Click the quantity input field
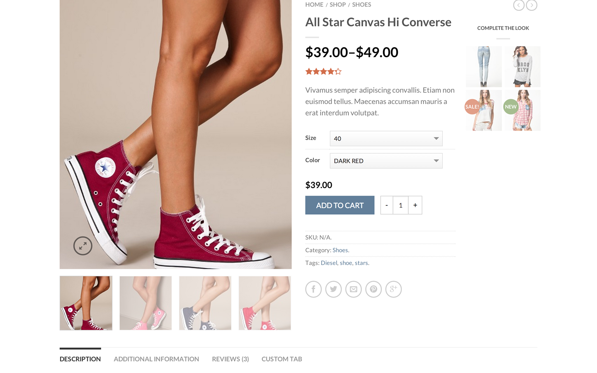Viewport: 597px width, 373px height. coord(400,205)
